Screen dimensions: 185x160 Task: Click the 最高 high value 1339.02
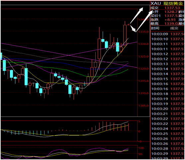click(x=171, y=24)
